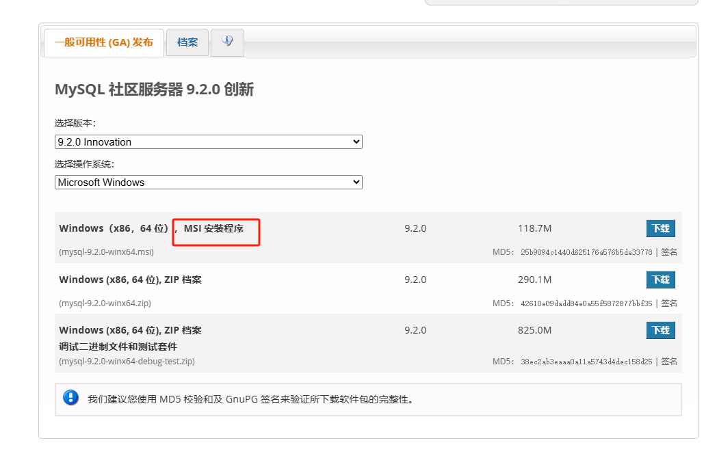Open 签名 link for mysql-9.2.0-winx64.zip
The image size is (717, 460).
coord(669,303)
